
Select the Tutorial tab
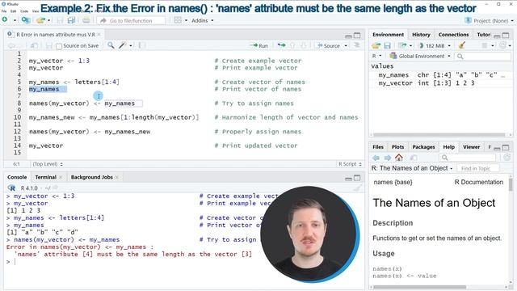(x=484, y=34)
